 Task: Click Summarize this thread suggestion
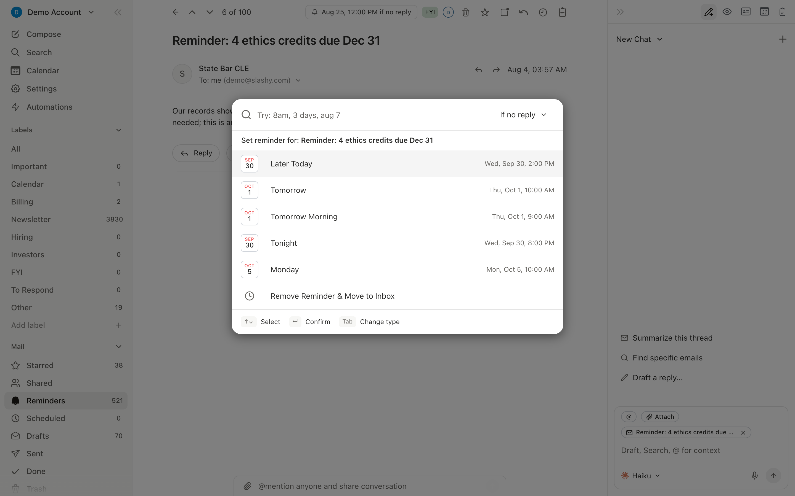pos(667,338)
